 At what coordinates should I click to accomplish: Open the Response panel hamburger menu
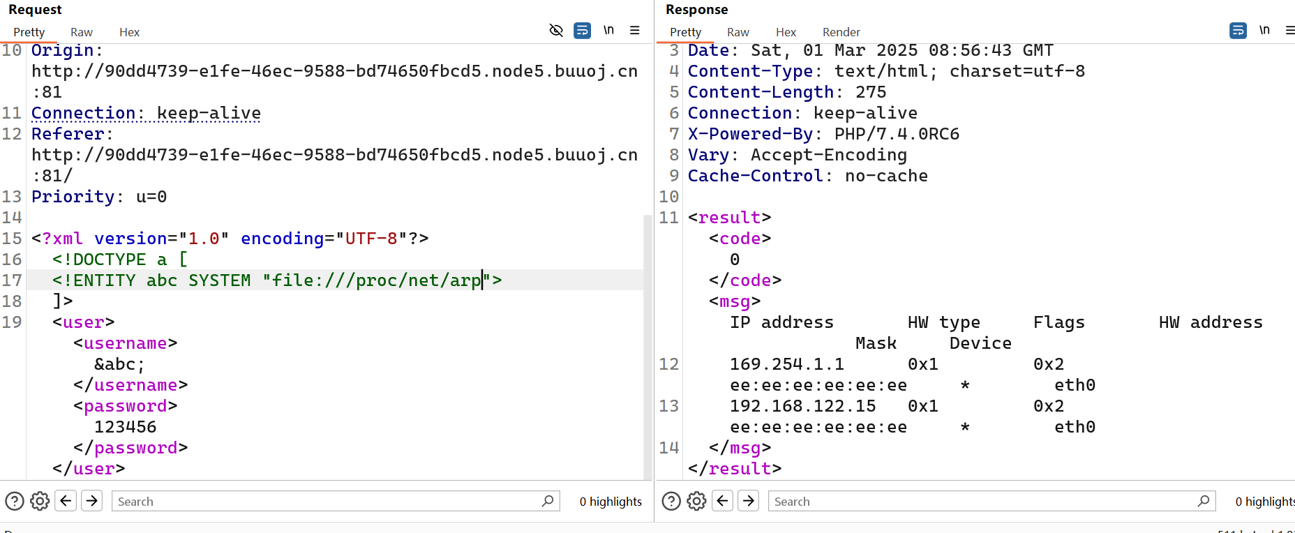[1290, 30]
